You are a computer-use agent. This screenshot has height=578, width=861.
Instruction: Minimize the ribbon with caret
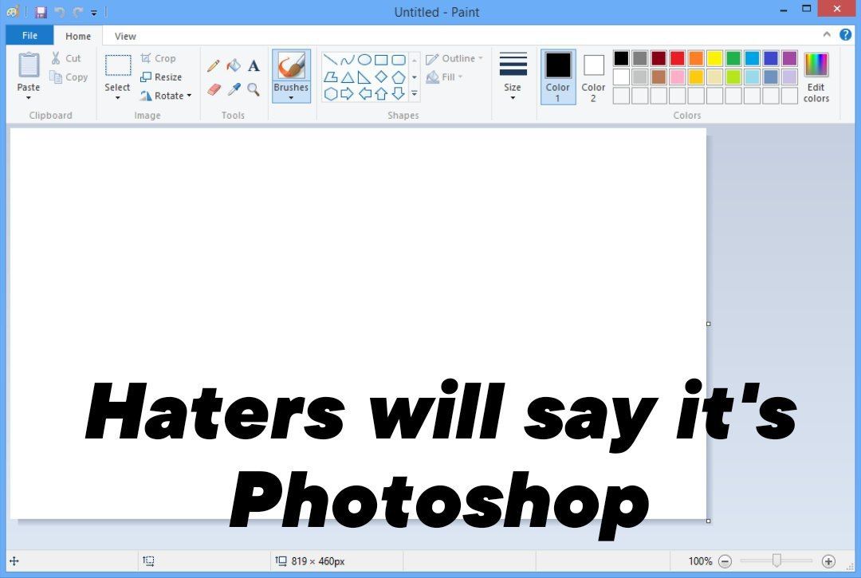827,34
